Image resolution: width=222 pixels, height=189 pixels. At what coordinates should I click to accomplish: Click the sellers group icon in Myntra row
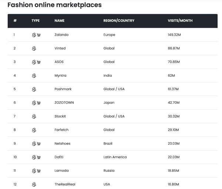34,76
